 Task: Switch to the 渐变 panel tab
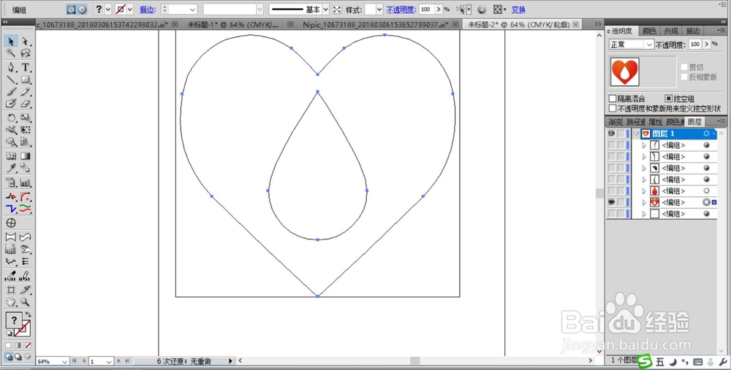click(x=615, y=122)
